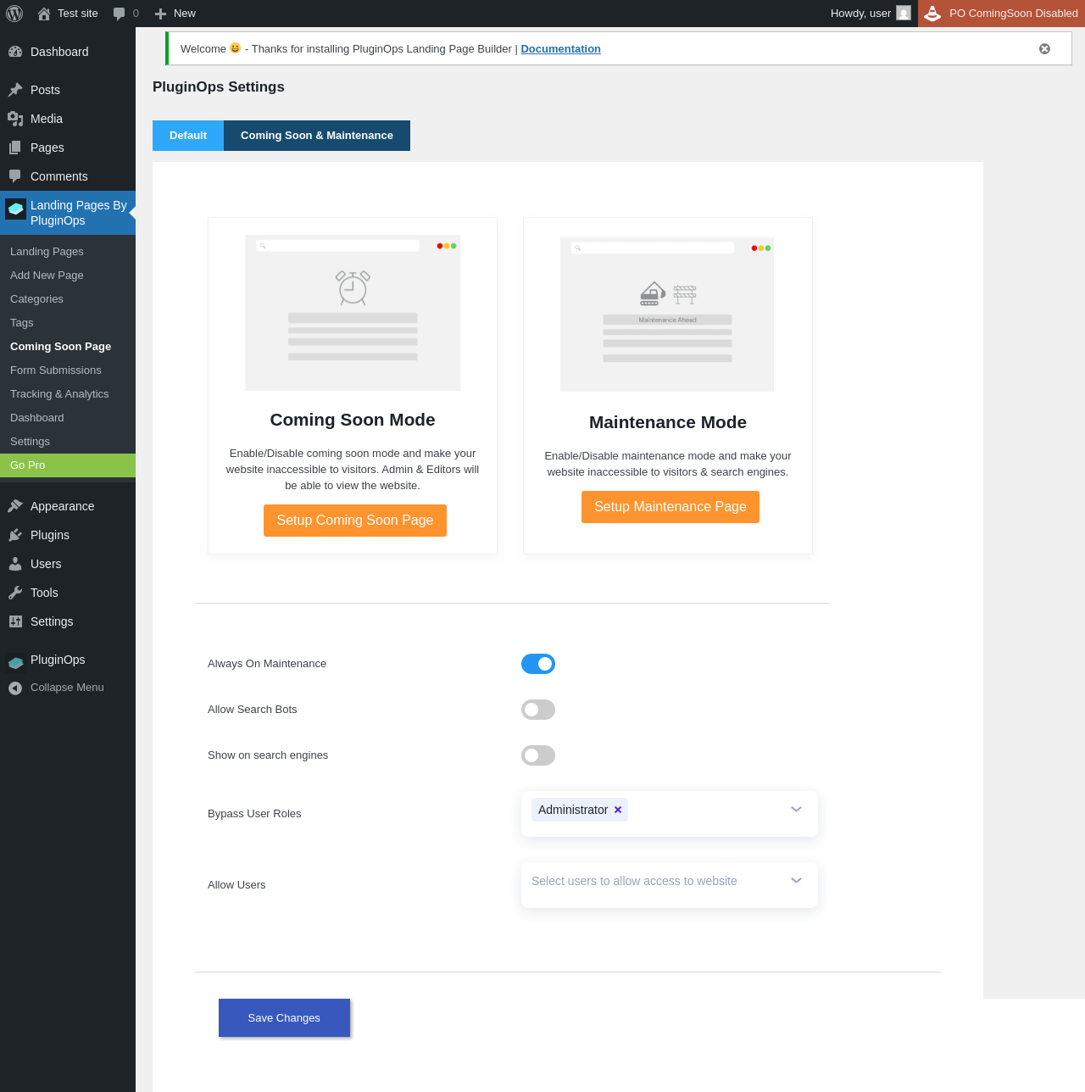Dismiss the welcome notice
The height and width of the screenshot is (1092, 1085).
click(x=1044, y=49)
